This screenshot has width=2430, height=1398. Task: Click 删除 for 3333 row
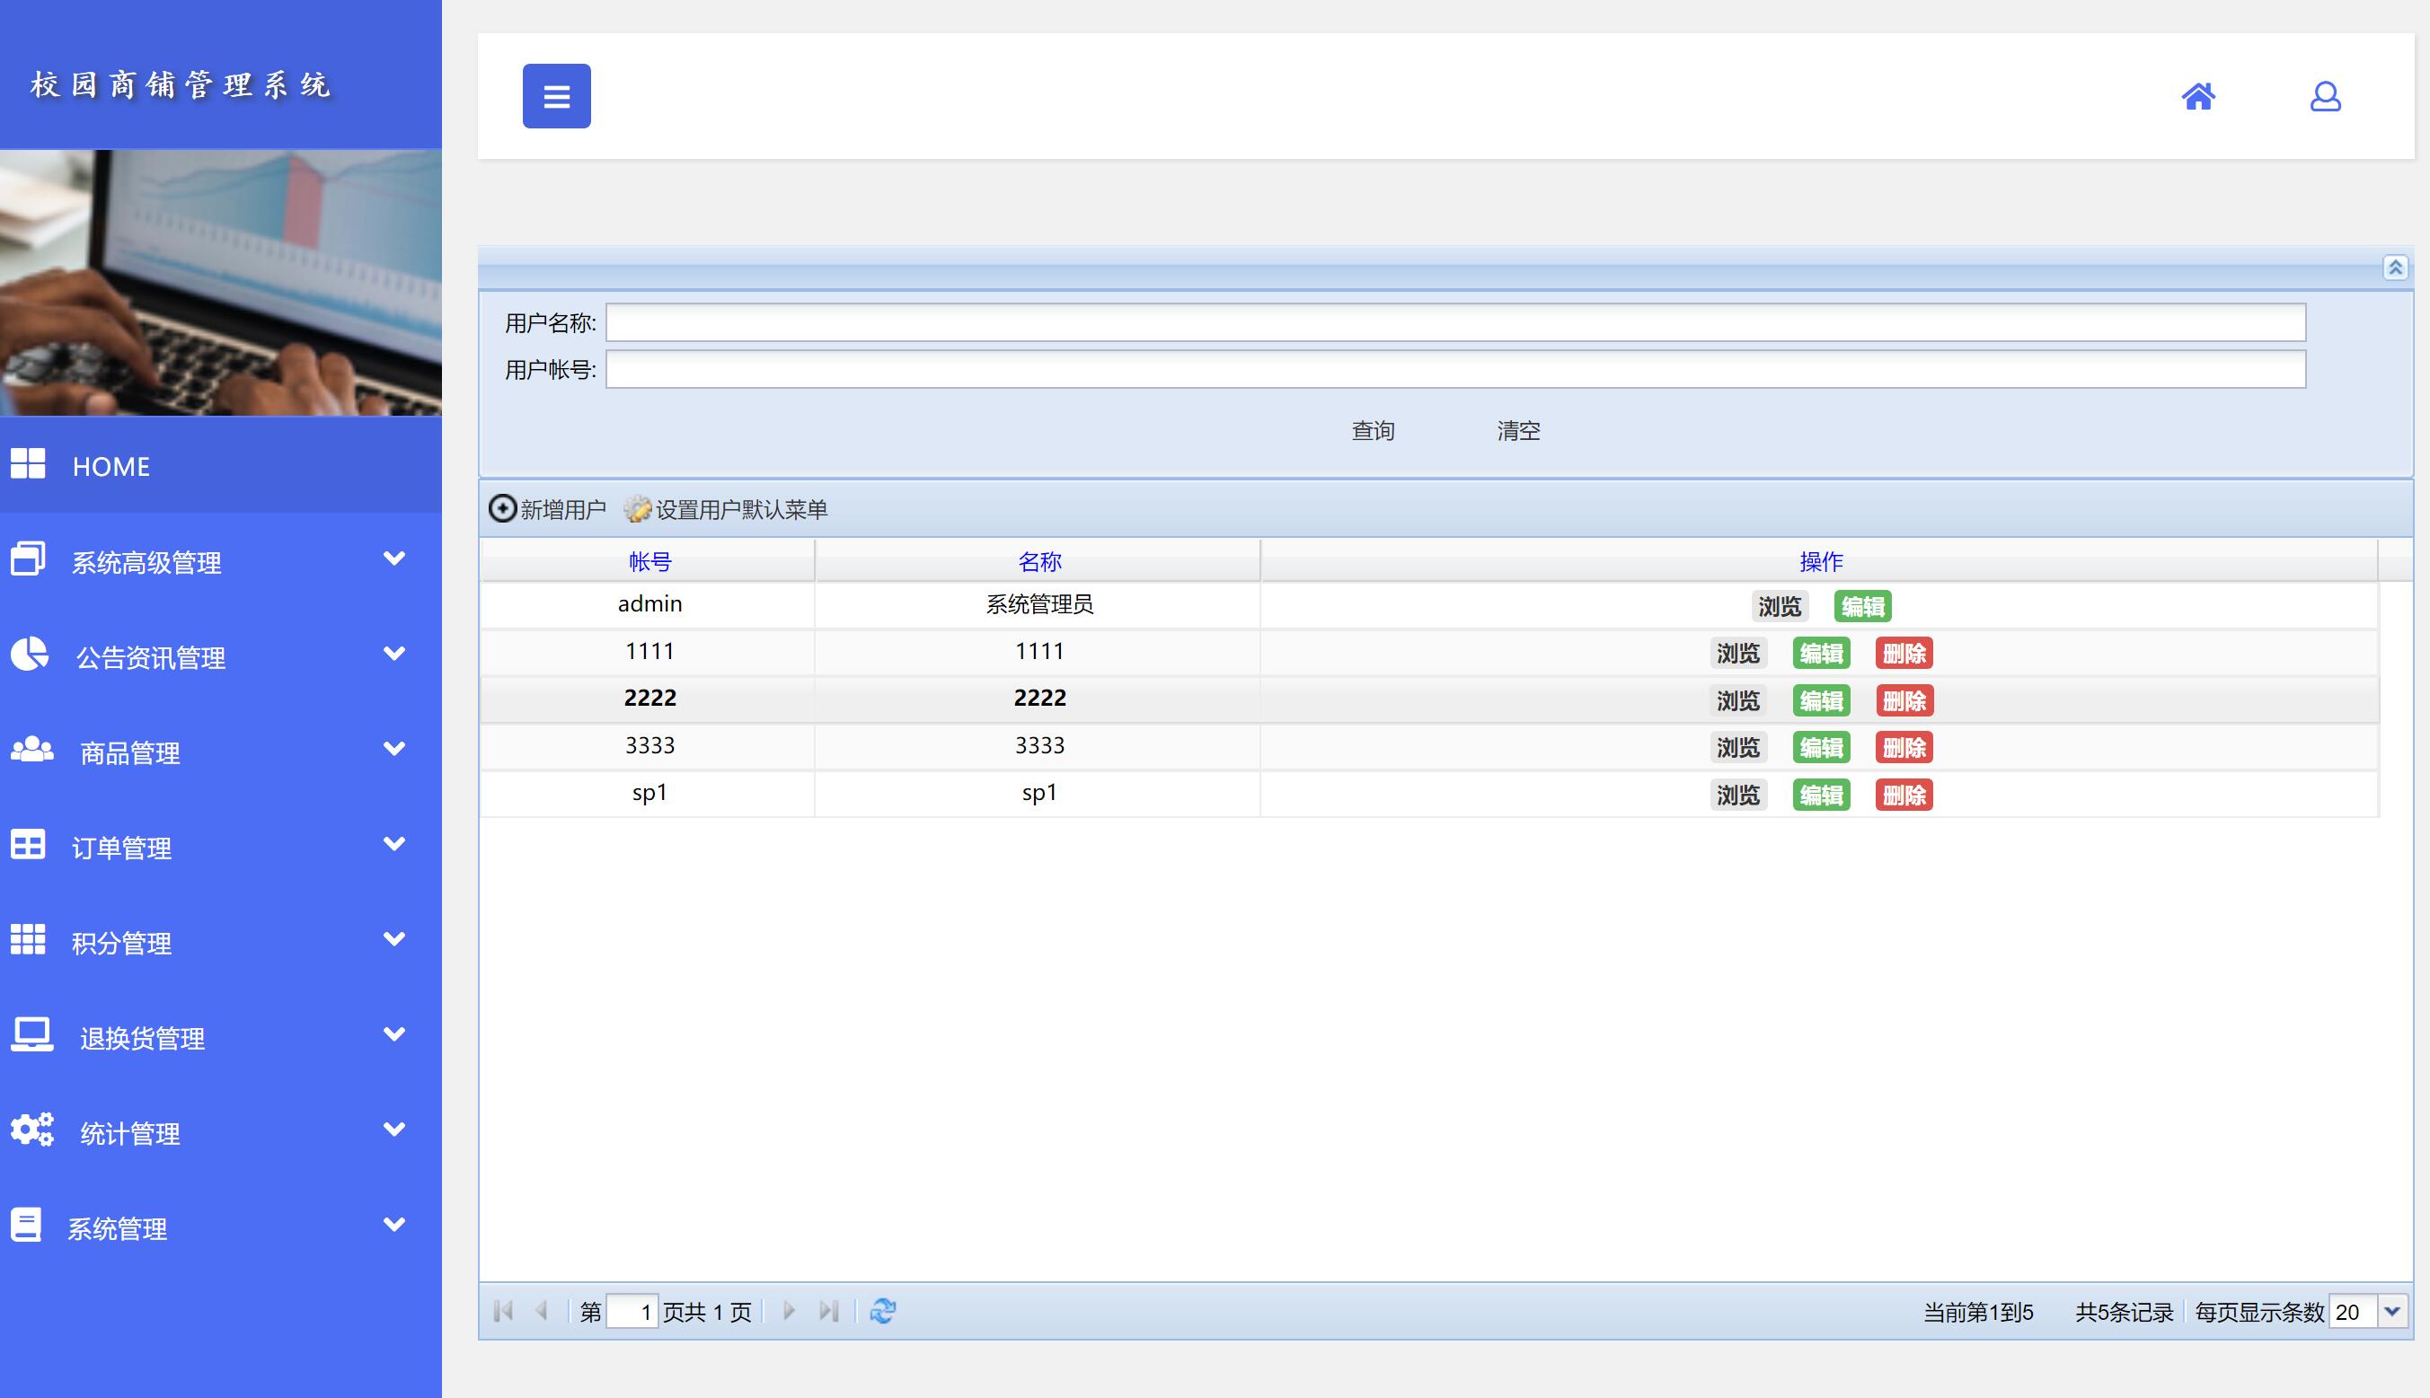pos(1904,747)
